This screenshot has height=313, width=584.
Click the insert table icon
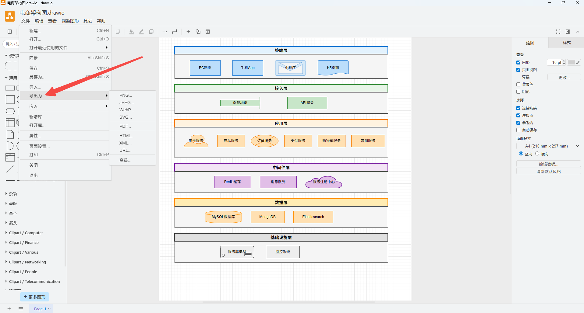pyautogui.click(x=208, y=32)
